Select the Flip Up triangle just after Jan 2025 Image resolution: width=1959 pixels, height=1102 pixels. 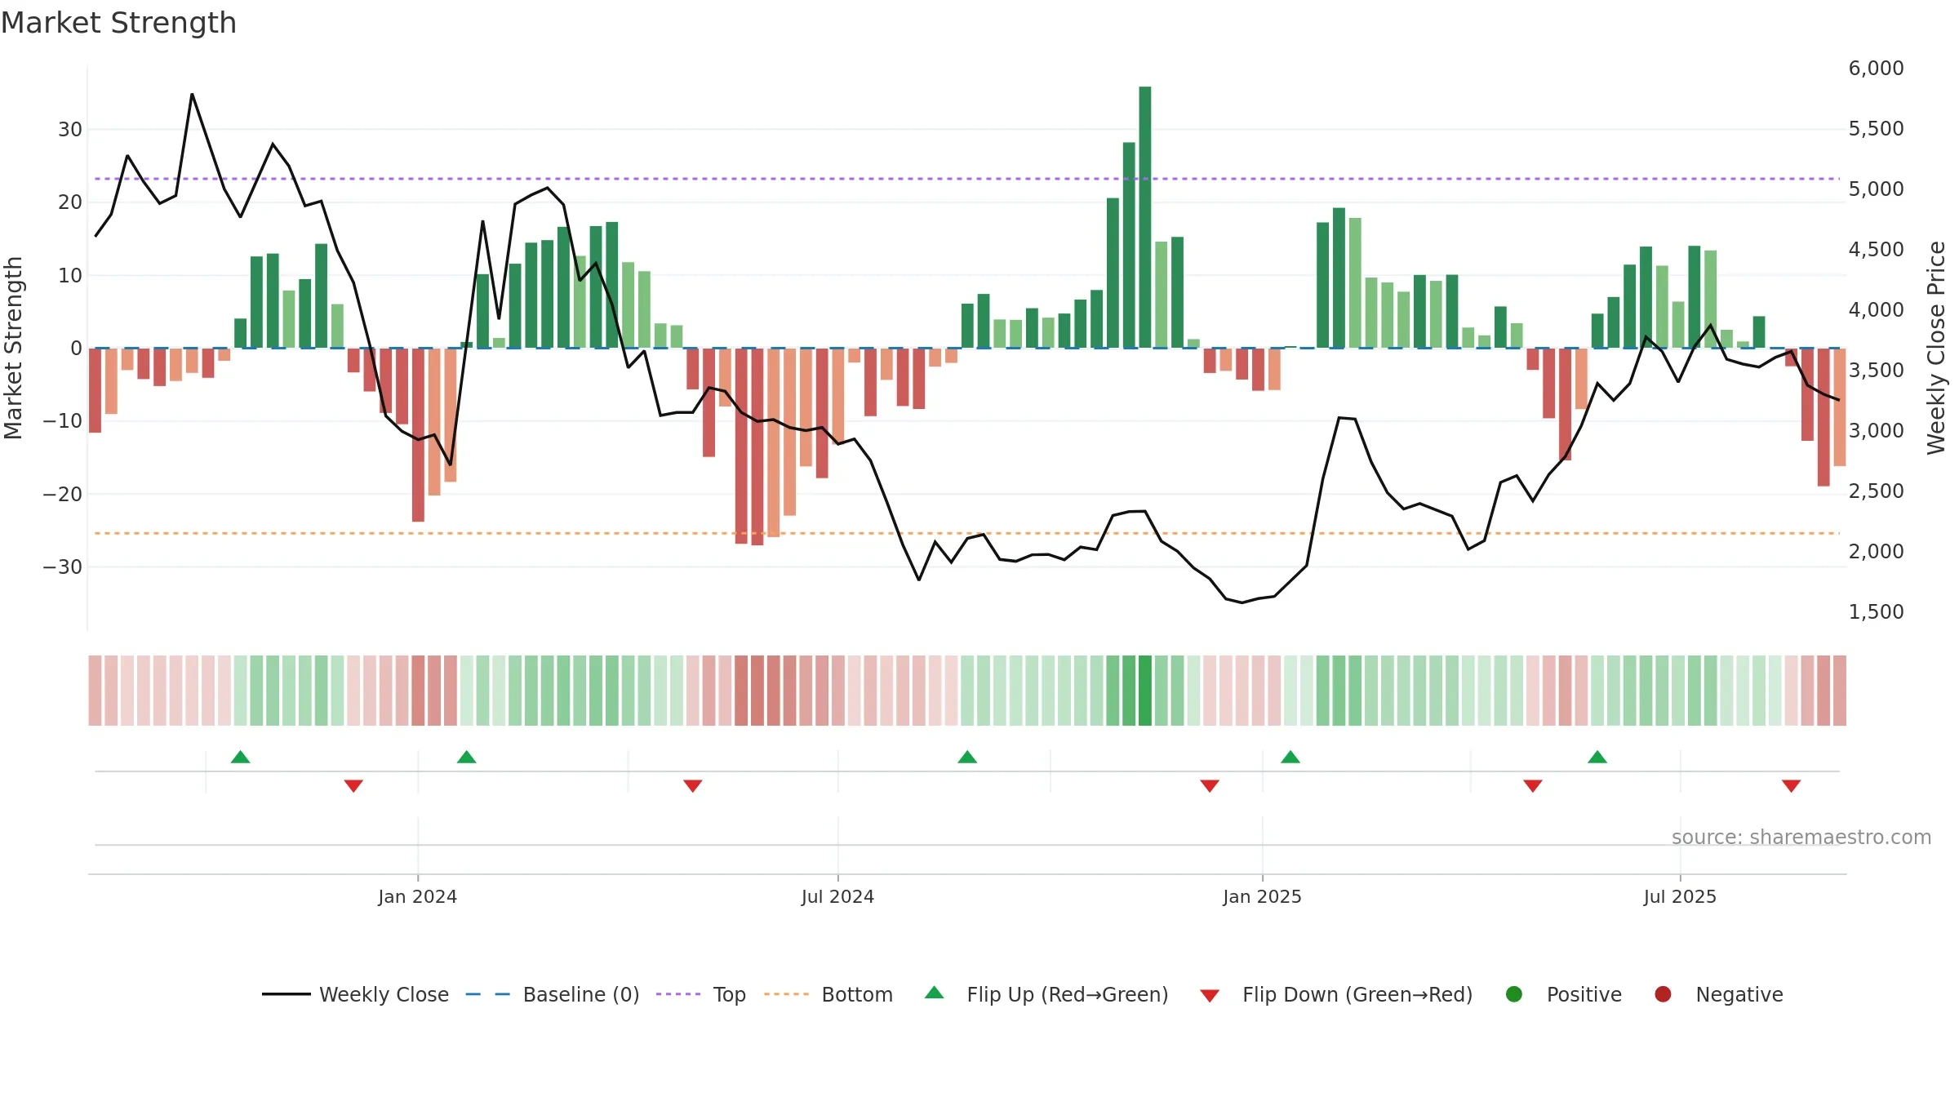[x=1290, y=757]
